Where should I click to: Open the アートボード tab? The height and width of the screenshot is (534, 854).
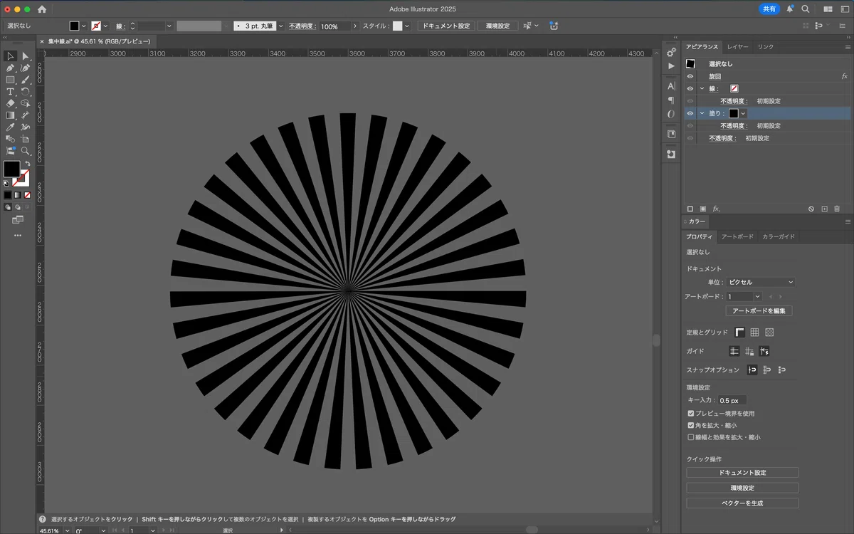click(737, 236)
